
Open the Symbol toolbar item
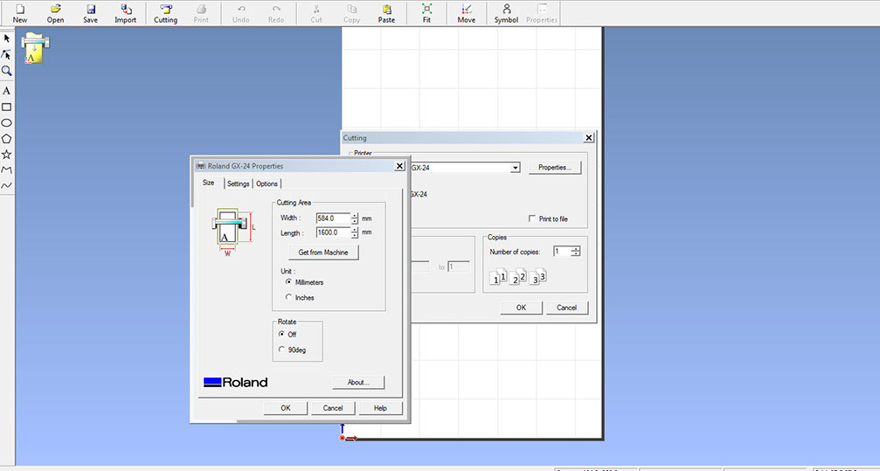506,13
